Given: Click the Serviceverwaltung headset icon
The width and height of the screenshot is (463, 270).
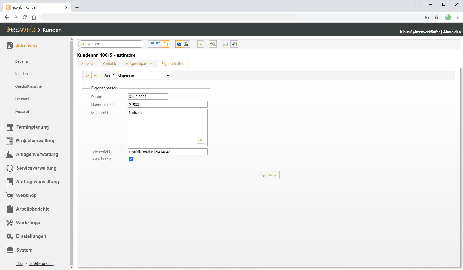Looking at the screenshot, I should [x=10, y=168].
